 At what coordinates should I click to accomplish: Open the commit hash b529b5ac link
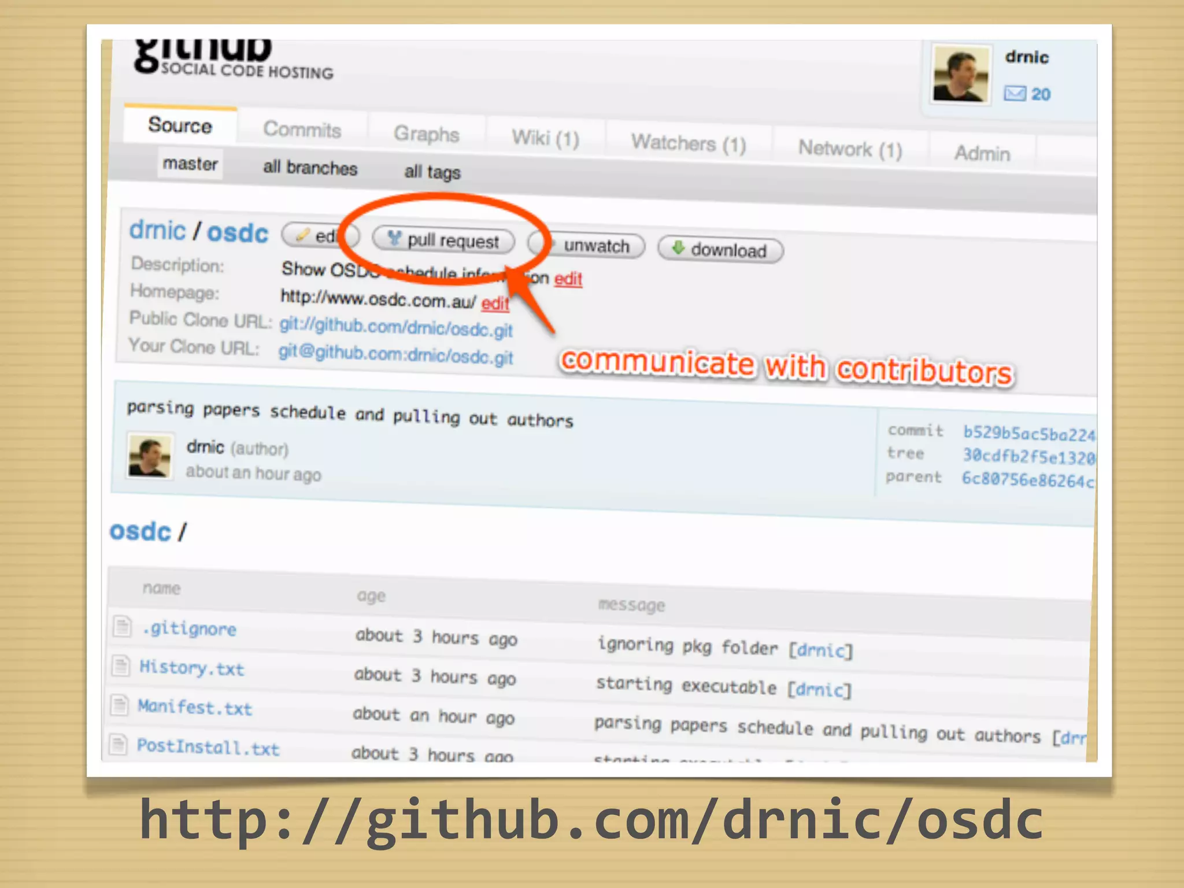tap(1028, 434)
